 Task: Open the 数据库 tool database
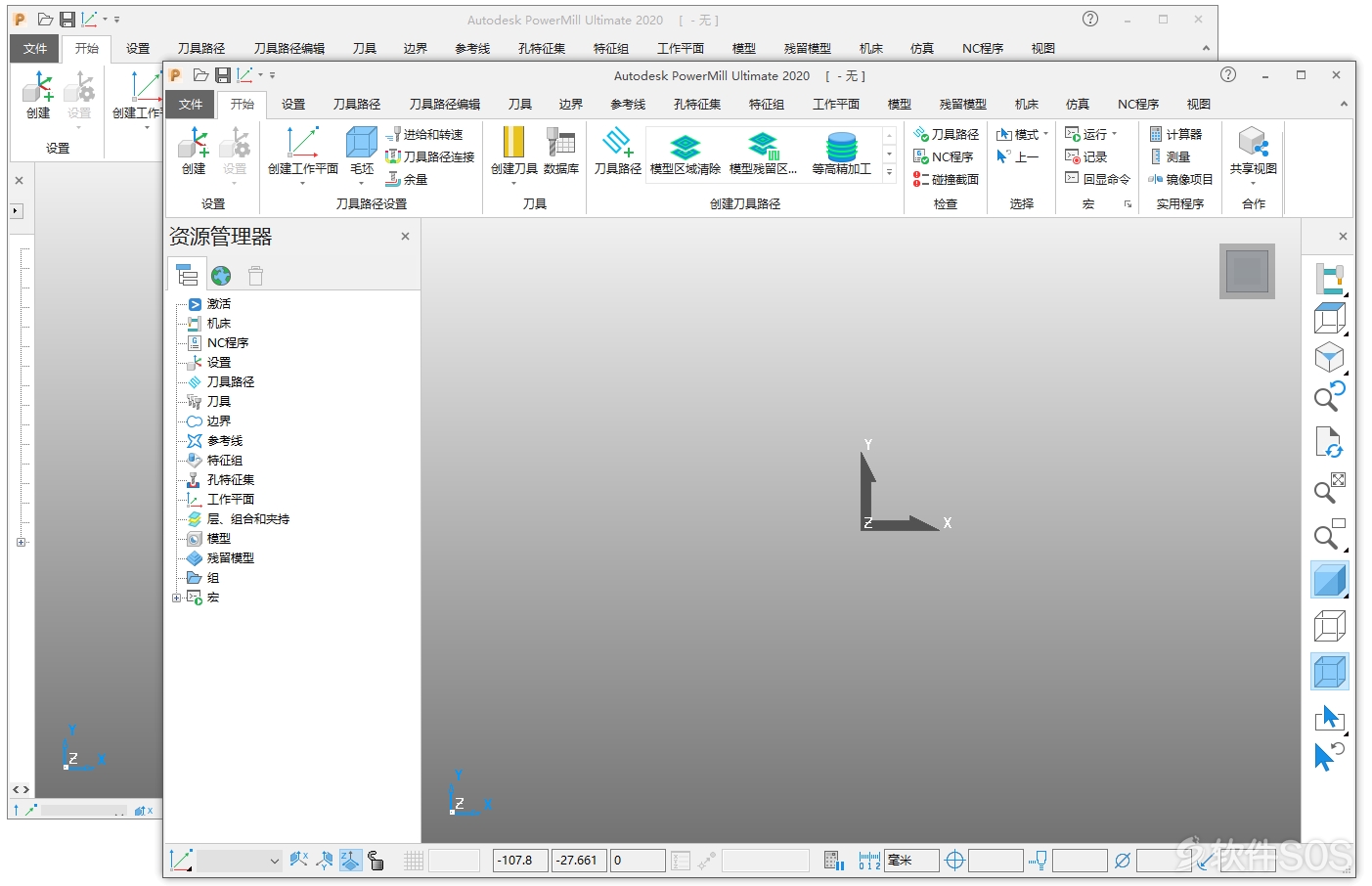(x=561, y=151)
